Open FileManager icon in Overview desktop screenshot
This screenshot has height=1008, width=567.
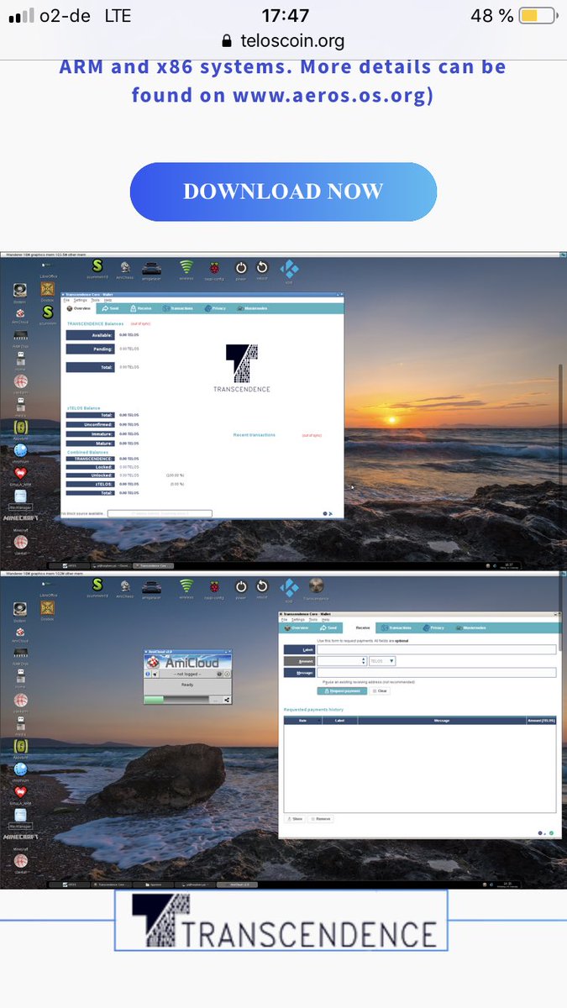coord(20,497)
